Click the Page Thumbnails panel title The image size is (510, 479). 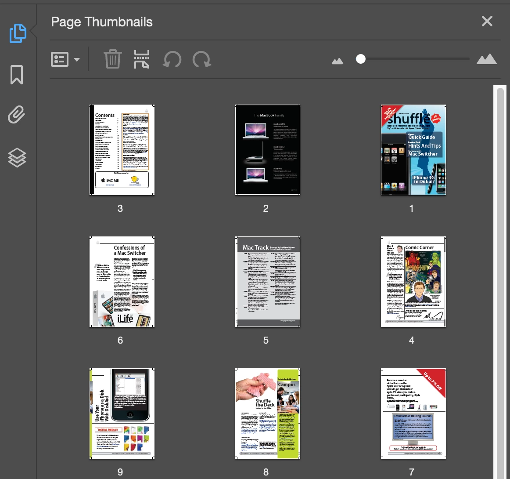pos(102,22)
